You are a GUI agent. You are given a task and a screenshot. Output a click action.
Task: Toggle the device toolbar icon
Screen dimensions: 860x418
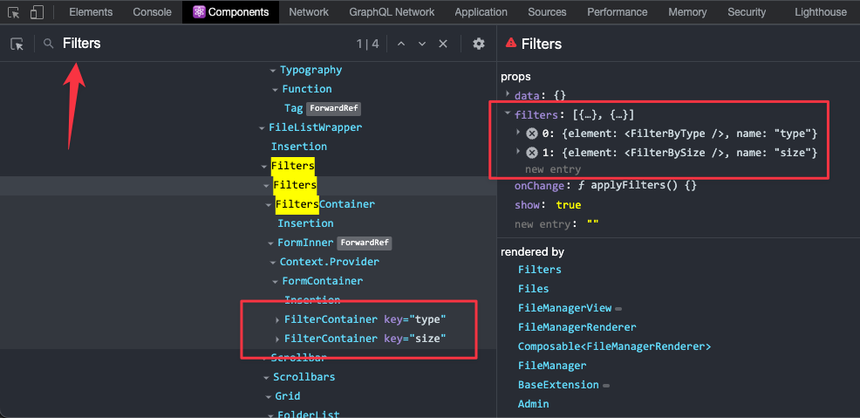coord(37,12)
